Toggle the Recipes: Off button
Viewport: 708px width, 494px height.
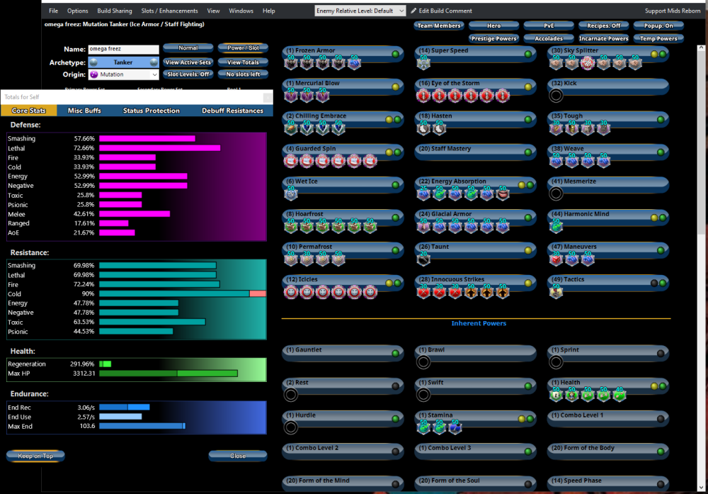coord(603,26)
